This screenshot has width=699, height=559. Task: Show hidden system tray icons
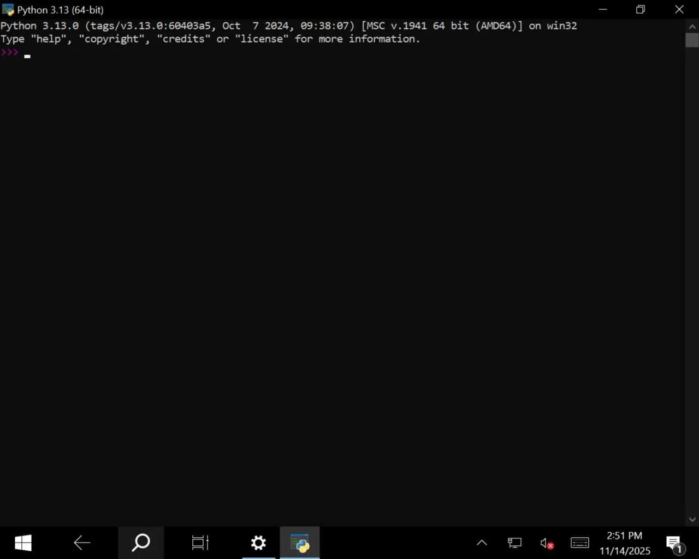482,543
